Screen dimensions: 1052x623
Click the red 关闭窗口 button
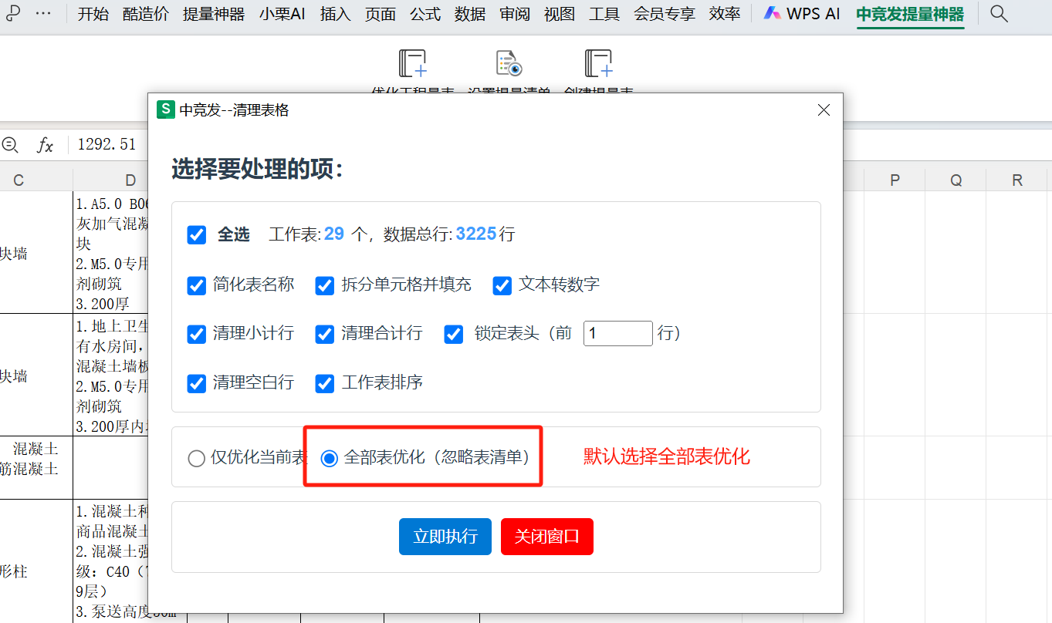[547, 537]
